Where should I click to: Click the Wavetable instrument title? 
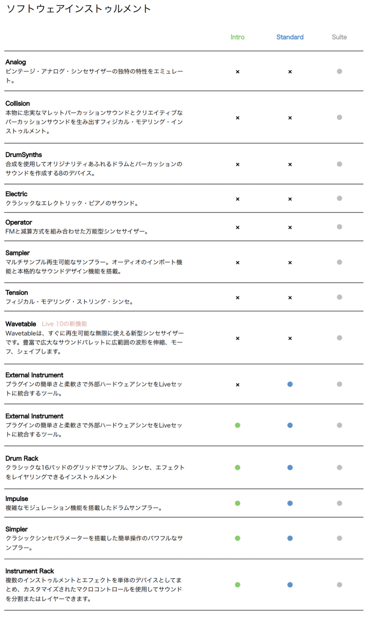(x=21, y=324)
